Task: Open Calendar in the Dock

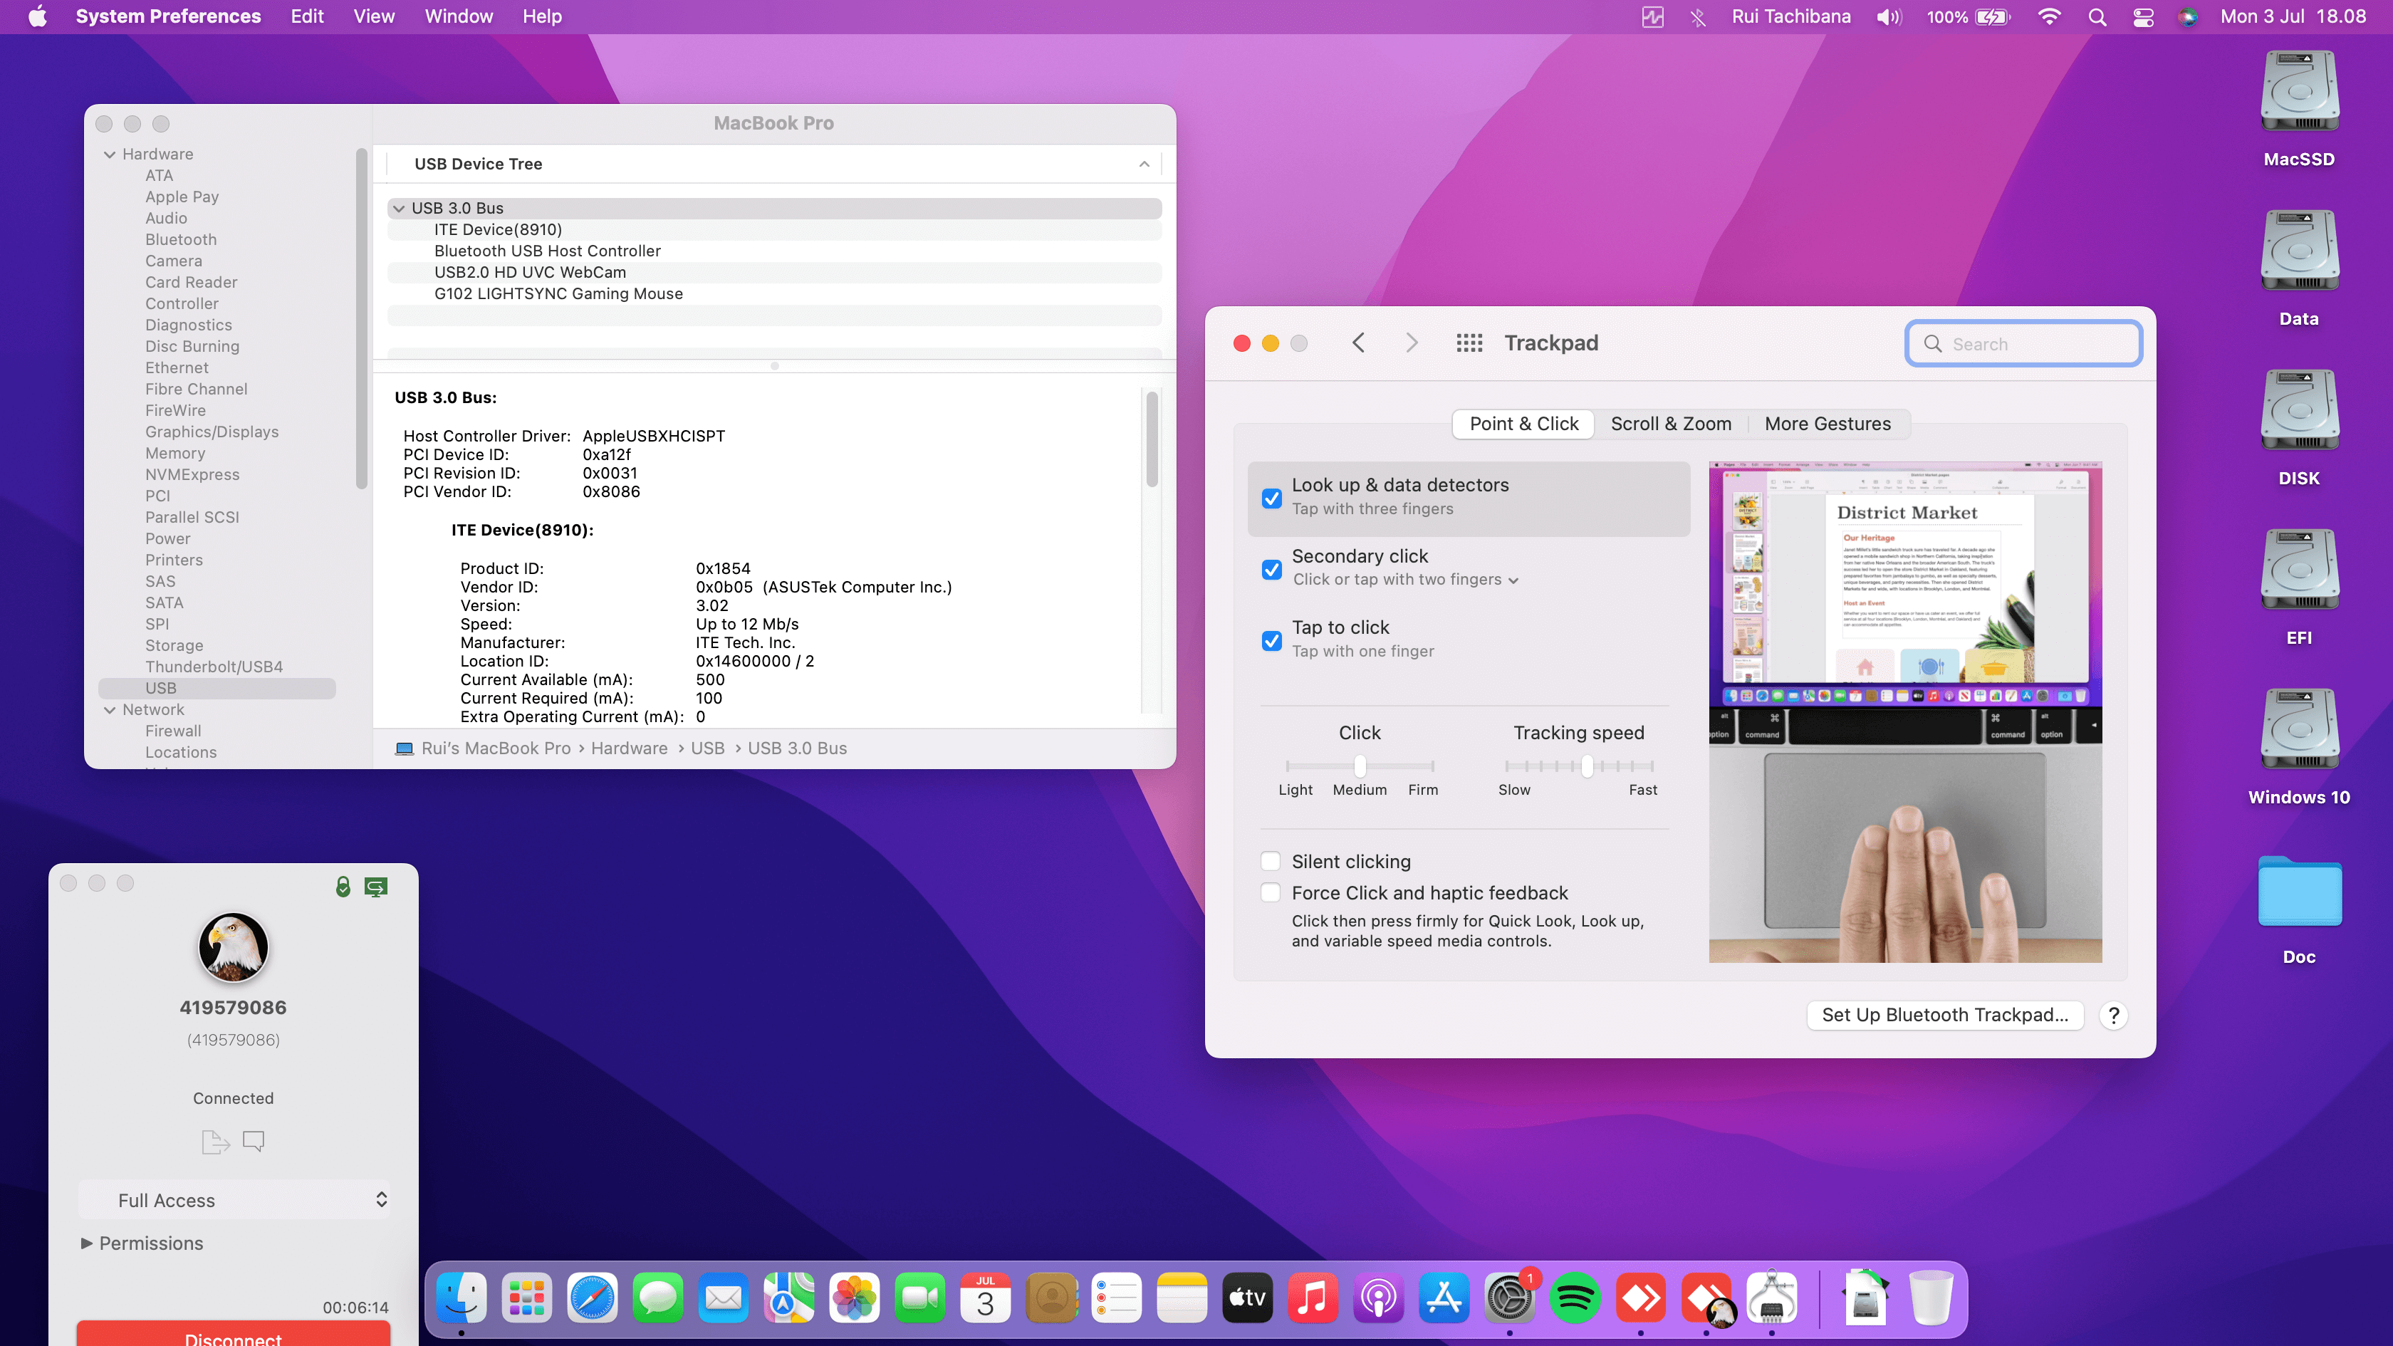Action: tap(986, 1298)
